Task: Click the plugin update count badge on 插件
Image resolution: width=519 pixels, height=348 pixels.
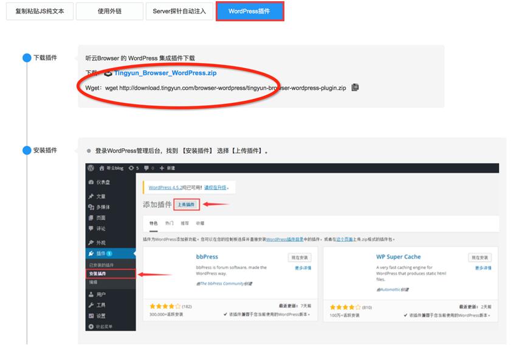Action: pyautogui.click(x=109, y=253)
